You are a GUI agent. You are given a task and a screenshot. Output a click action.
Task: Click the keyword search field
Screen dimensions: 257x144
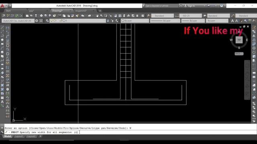[x=161, y=6]
